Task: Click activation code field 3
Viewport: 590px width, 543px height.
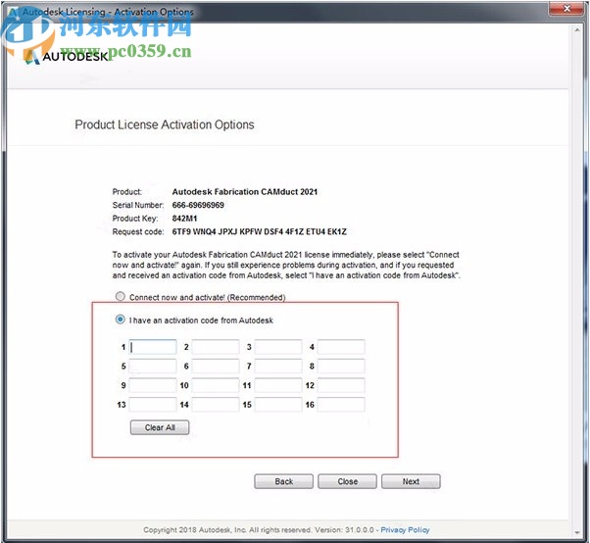Action: (x=278, y=347)
